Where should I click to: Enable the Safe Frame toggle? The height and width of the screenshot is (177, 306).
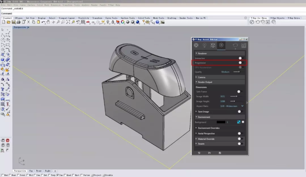click(x=240, y=91)
